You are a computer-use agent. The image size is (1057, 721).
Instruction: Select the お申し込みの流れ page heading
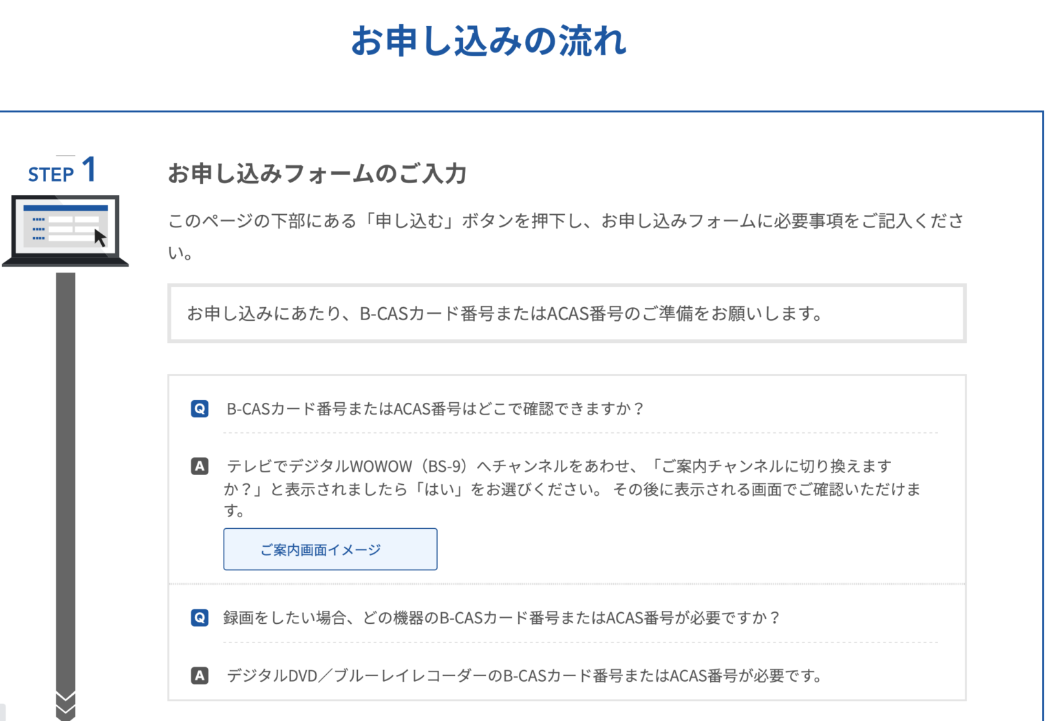click(490, 42)
